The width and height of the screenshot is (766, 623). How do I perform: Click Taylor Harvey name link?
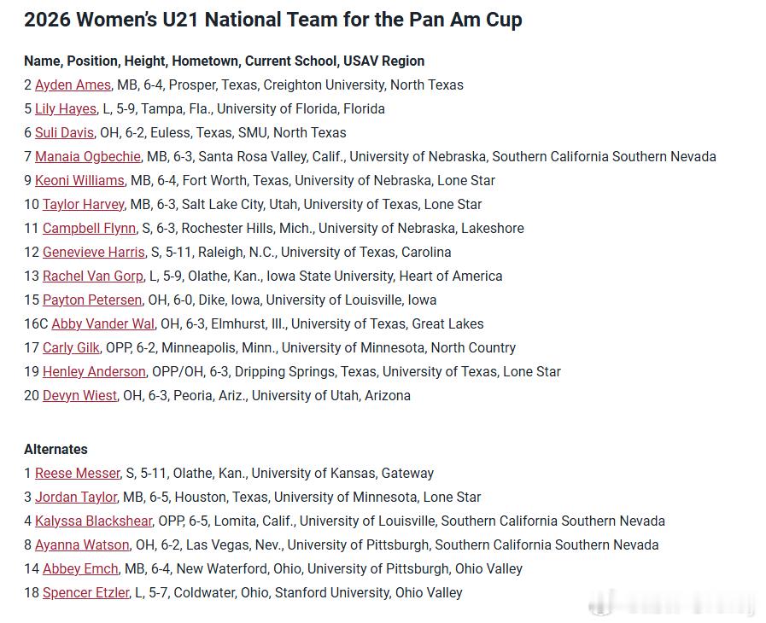click(x=84, y=205)
